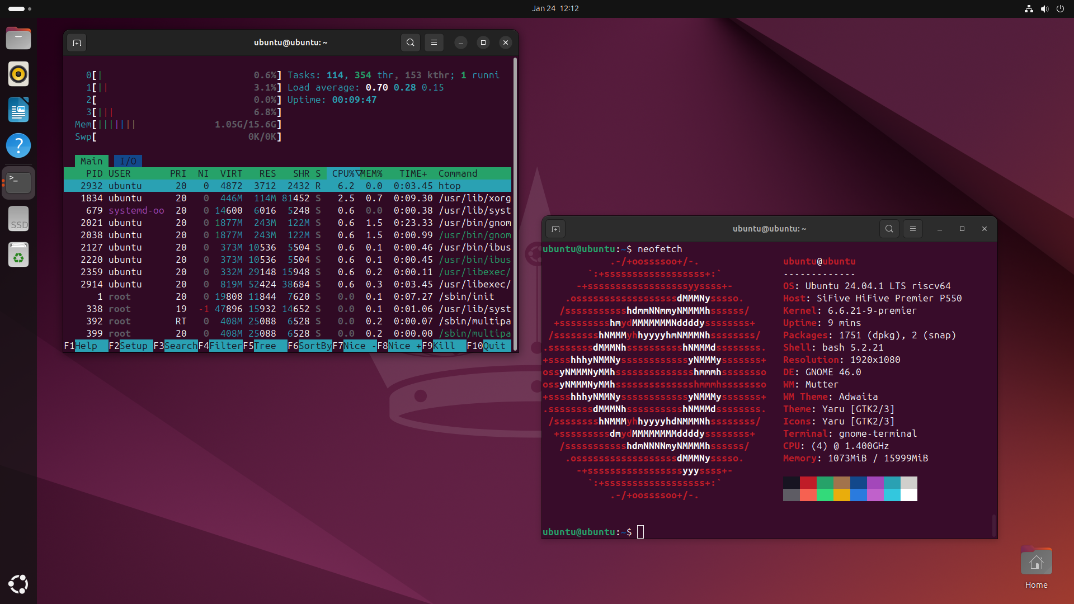The height and width of the screenshot is (604, 1074).
Task: Click F7 Nice - in htop footer
Action: click(x=355, y=346)
